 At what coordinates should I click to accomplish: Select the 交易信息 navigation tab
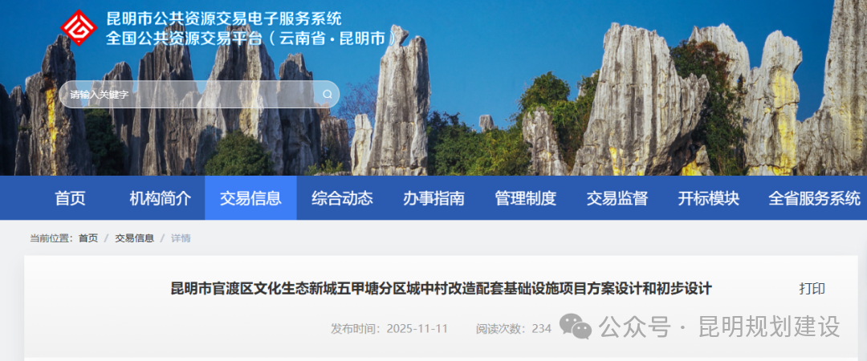click(x=250, y=198)
